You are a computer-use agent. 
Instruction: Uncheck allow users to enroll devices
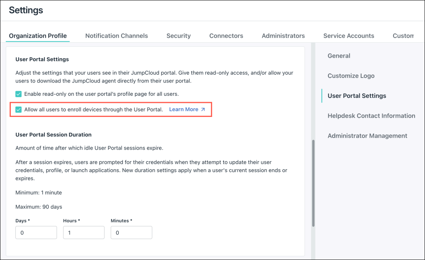pyautogui.click(x=18, y=109)
